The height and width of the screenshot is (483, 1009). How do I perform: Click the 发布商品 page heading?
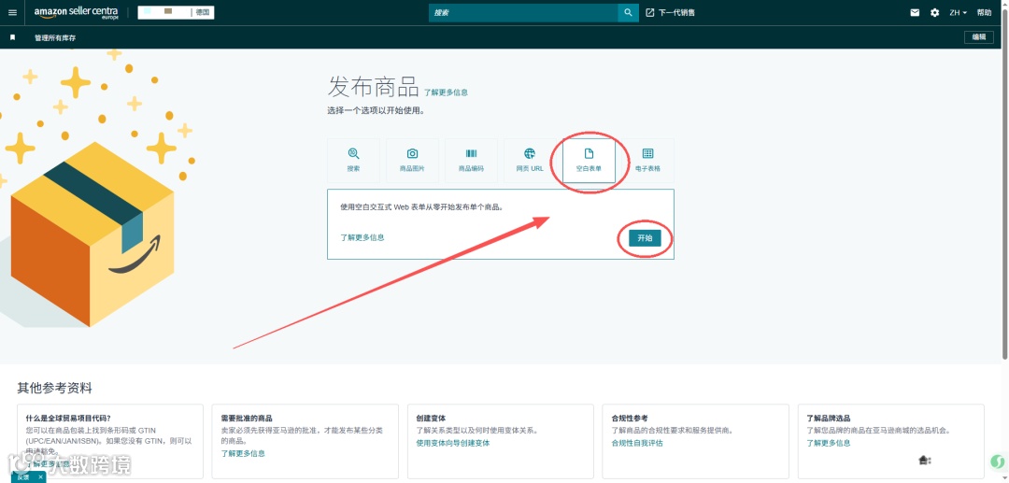coord(373,86)
